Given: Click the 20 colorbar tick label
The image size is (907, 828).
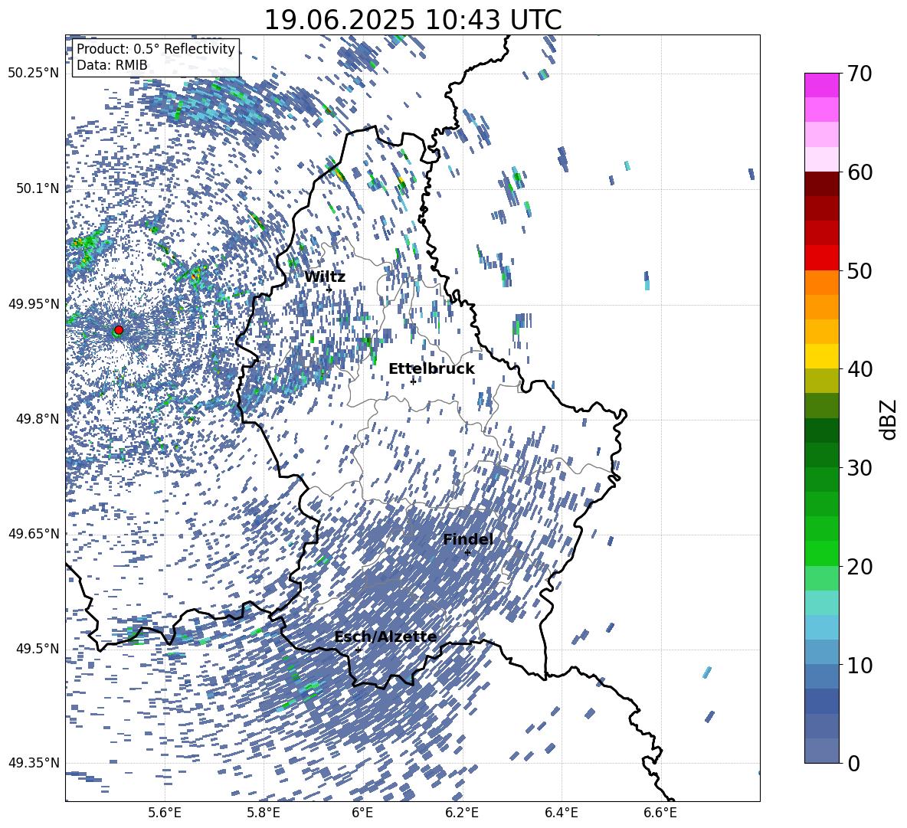Looking at the screenshot, I should pyautogui.click(x=860, y=566).
